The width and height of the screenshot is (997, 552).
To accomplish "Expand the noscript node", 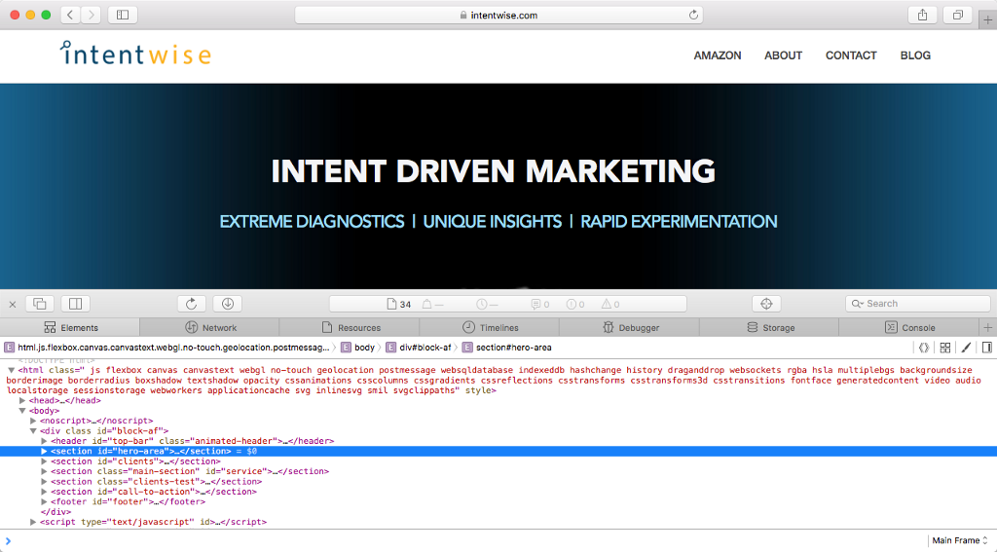I will pyautogui.click(x=33, y=421).
